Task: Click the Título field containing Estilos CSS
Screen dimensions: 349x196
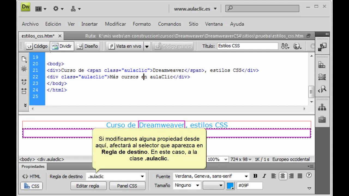Action: click(248, 46)
